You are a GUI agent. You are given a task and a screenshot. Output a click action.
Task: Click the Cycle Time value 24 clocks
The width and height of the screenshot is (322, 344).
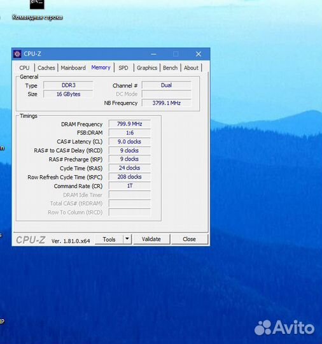pyautogui.click(x=130, y=168)
